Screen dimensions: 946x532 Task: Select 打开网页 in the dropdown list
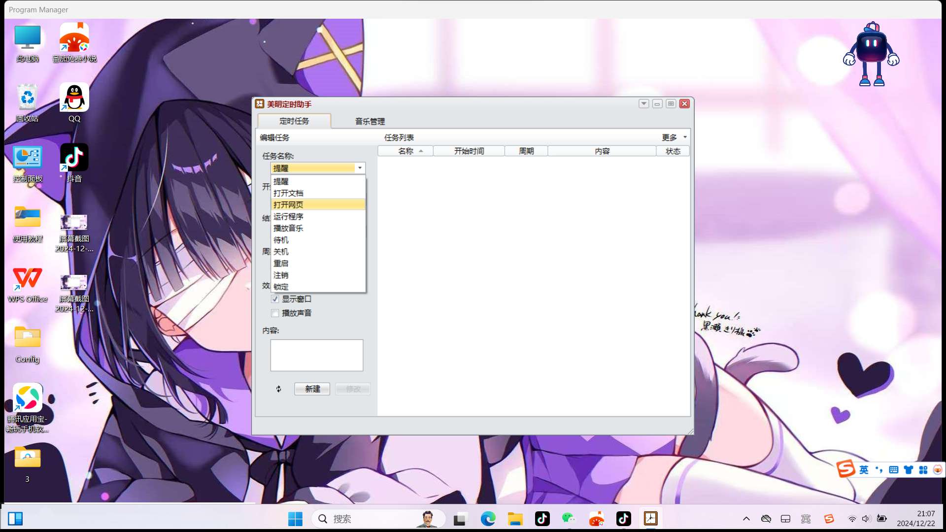click(318, 205)
